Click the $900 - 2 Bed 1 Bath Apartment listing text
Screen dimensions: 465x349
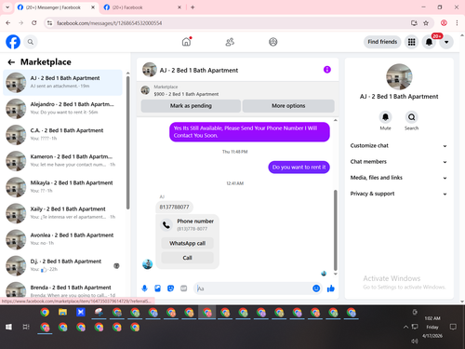[186, 94]
